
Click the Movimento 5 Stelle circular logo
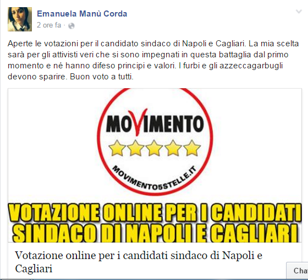(155, 142)
